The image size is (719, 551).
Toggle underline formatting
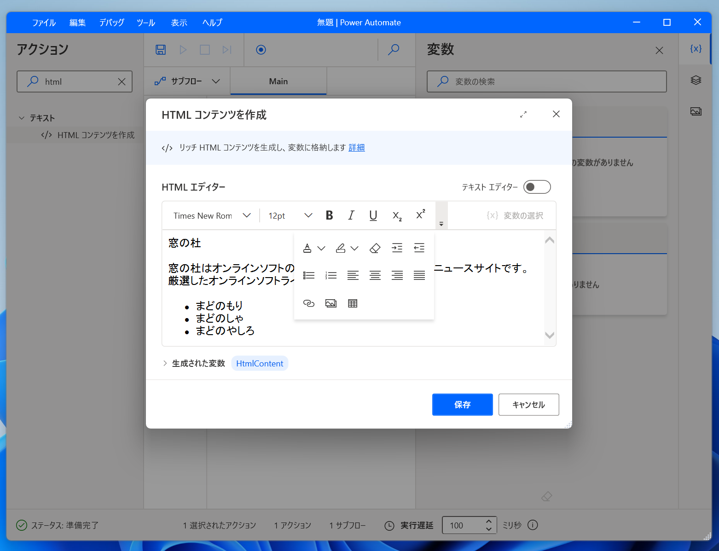[x=373, y=215]
